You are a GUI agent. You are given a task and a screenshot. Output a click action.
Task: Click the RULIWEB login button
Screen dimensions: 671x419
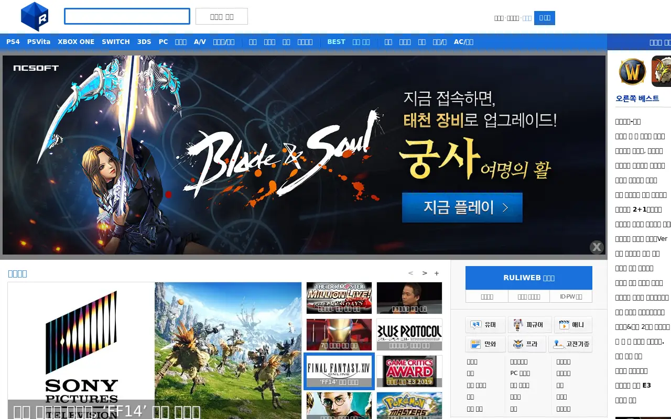tap(529, 278)
